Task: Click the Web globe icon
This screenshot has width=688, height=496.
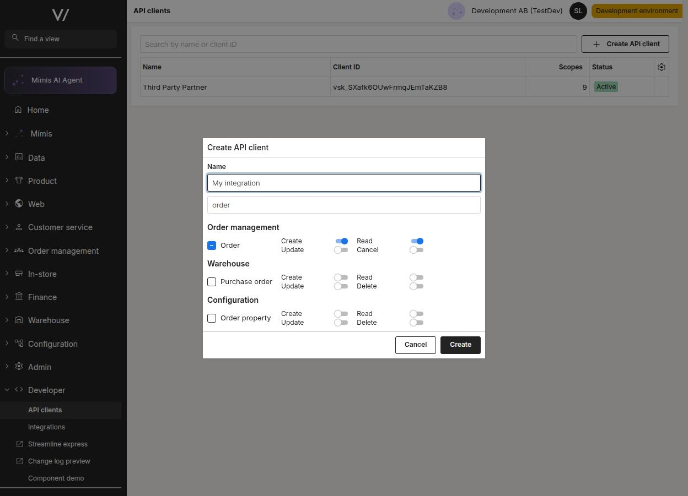Action: 19,203
